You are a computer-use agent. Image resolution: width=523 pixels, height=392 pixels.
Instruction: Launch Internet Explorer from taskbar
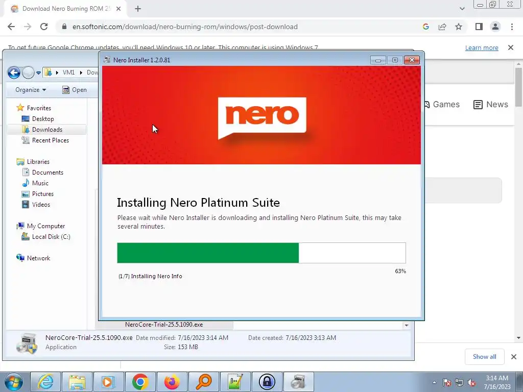click(x=45, y=382)
